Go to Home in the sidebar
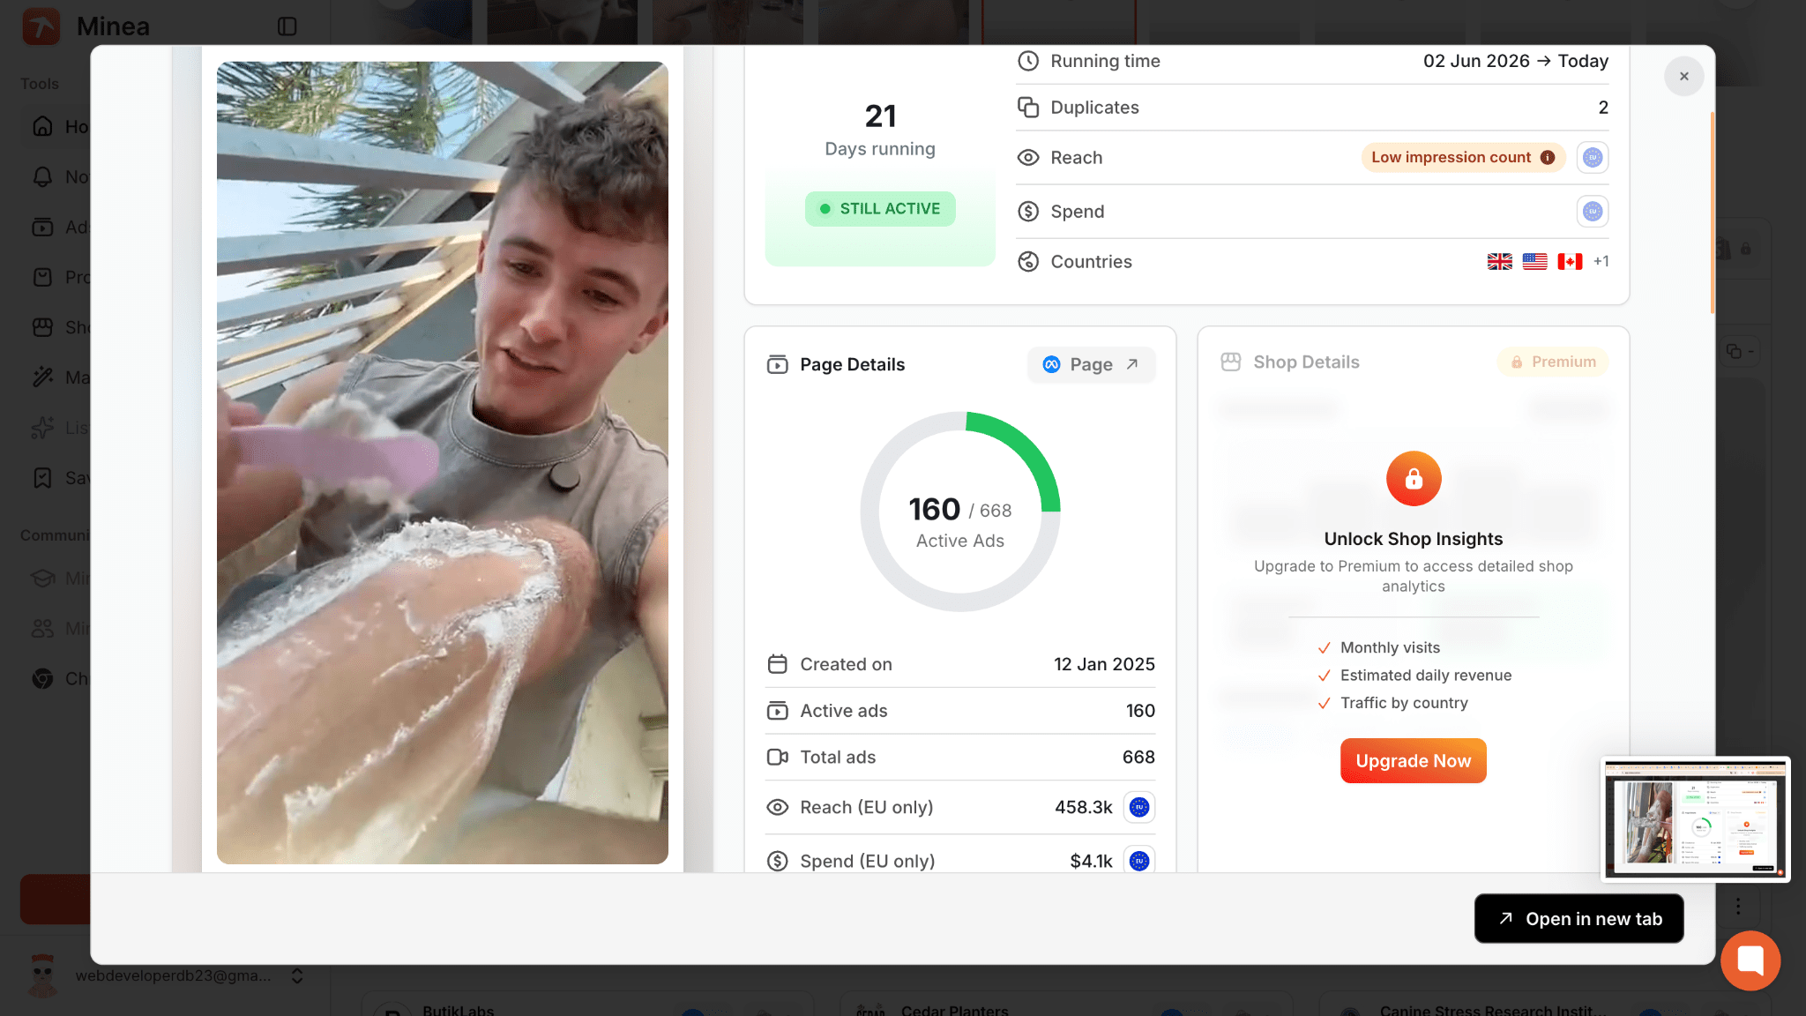 click(42, 126)
